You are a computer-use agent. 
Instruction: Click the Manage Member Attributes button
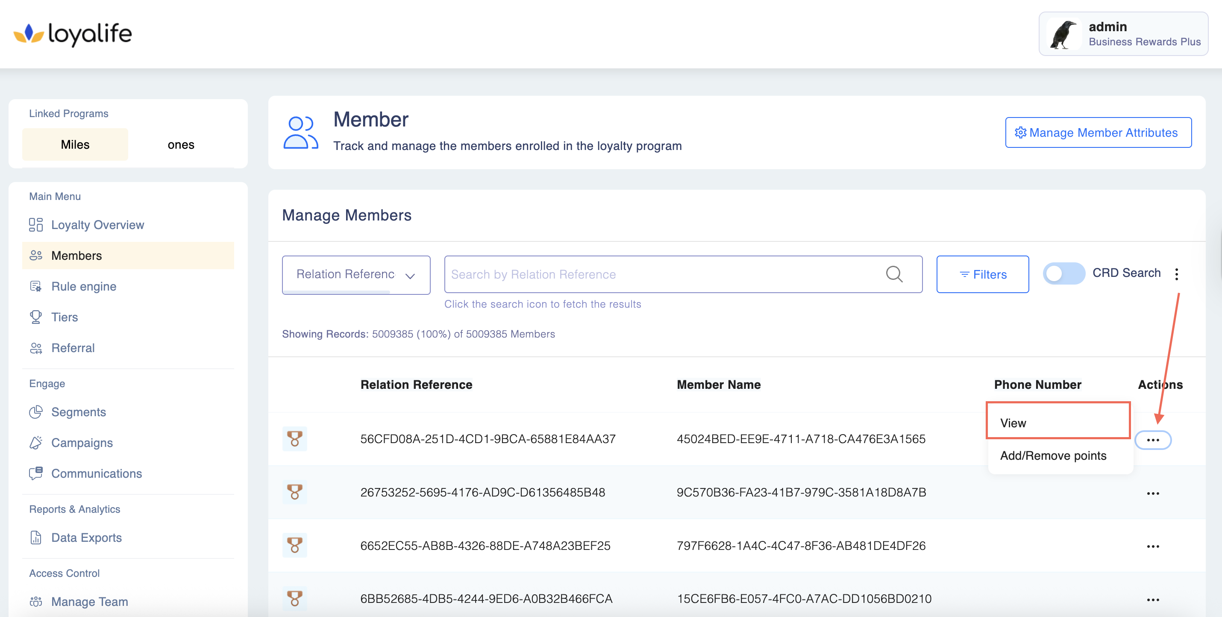[1098, 133]
